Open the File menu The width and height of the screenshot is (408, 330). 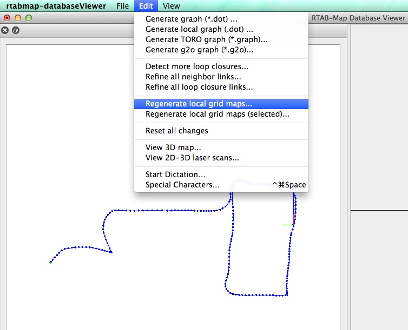[x=122, y=6]
